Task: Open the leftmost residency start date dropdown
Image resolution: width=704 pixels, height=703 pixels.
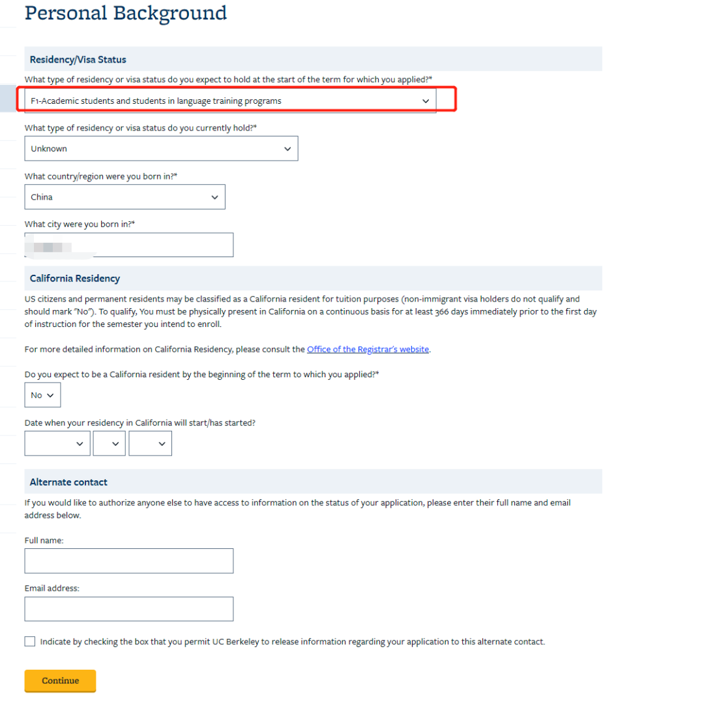Action: coord(57,444)
